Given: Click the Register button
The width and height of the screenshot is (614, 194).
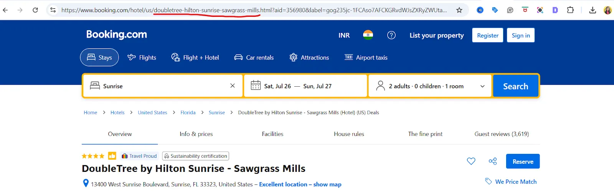Looking at the screenshot, I should point(488,35).
